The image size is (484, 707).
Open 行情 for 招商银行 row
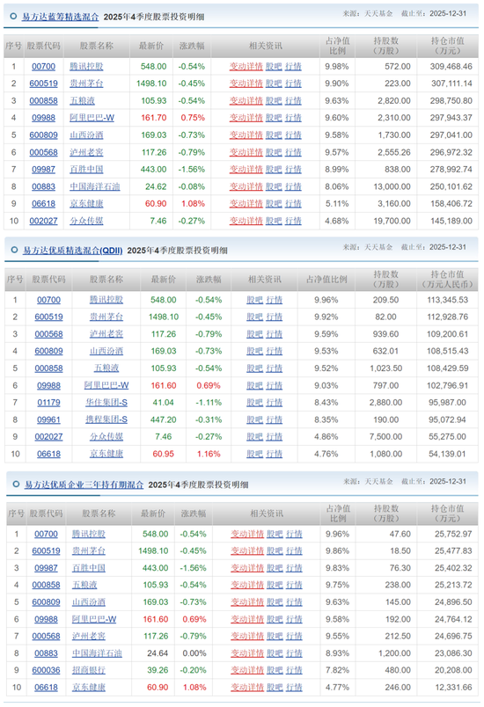(x=295, y=670)
